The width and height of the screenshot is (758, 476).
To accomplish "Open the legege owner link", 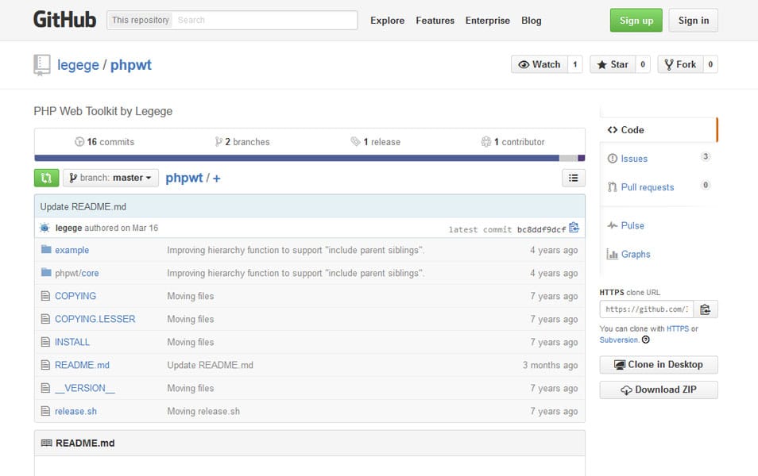I will 78,65.
